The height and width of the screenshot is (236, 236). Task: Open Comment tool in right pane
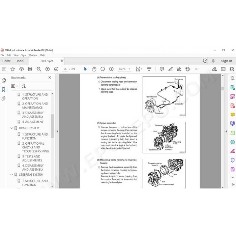(x=233, y=115)
